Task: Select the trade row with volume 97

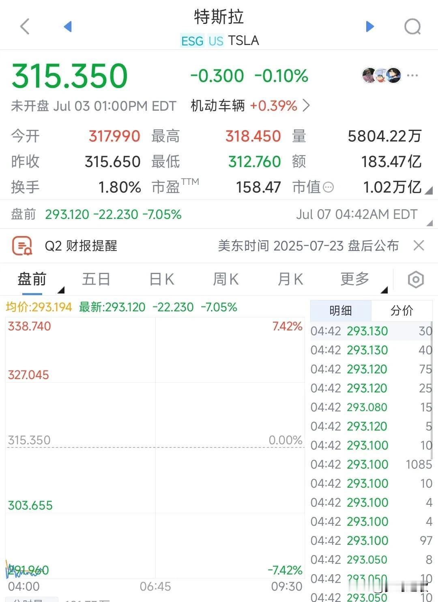Action: pos(371,540)
